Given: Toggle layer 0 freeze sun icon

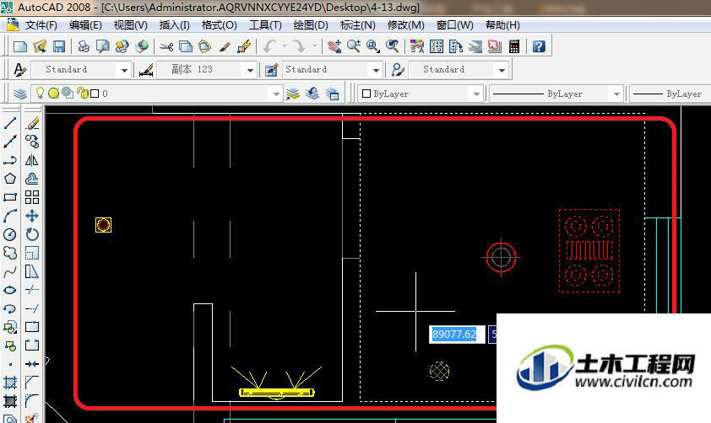Looking at the screenshot, I should [x=53, y=94].
